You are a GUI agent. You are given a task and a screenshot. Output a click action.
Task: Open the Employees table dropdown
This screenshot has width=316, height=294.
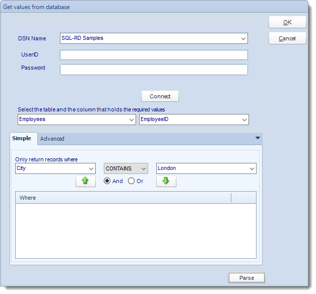coord(131,120)
